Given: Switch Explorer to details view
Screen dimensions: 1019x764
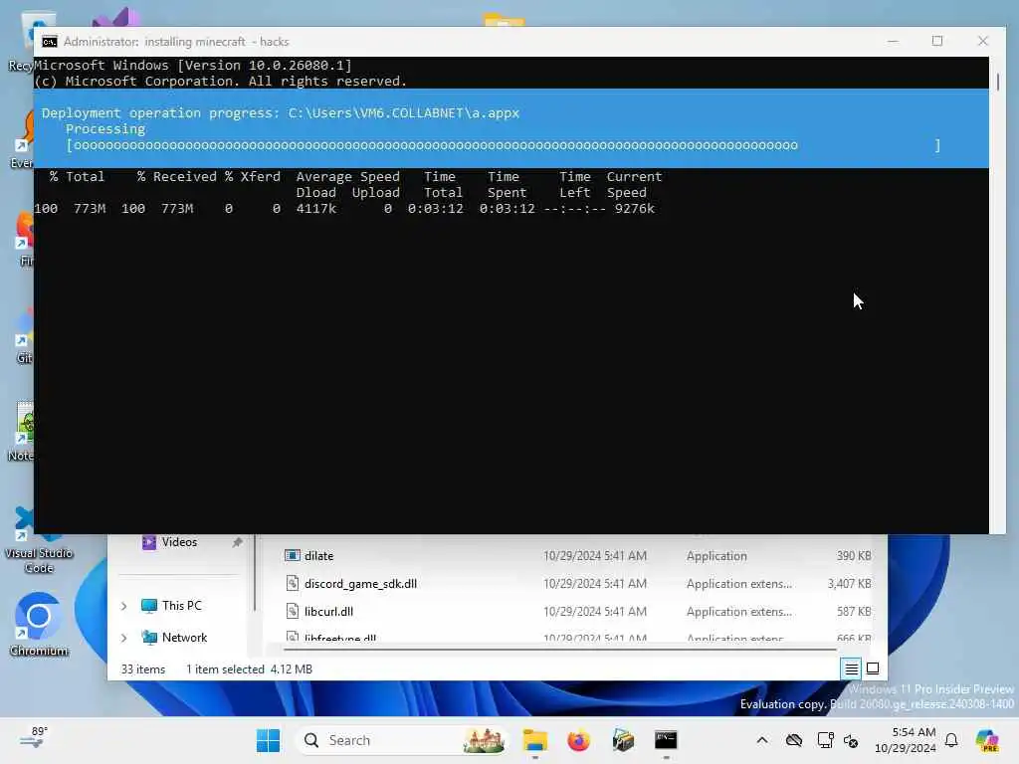Looking at the screenshot, I should [x=851, y=668].
